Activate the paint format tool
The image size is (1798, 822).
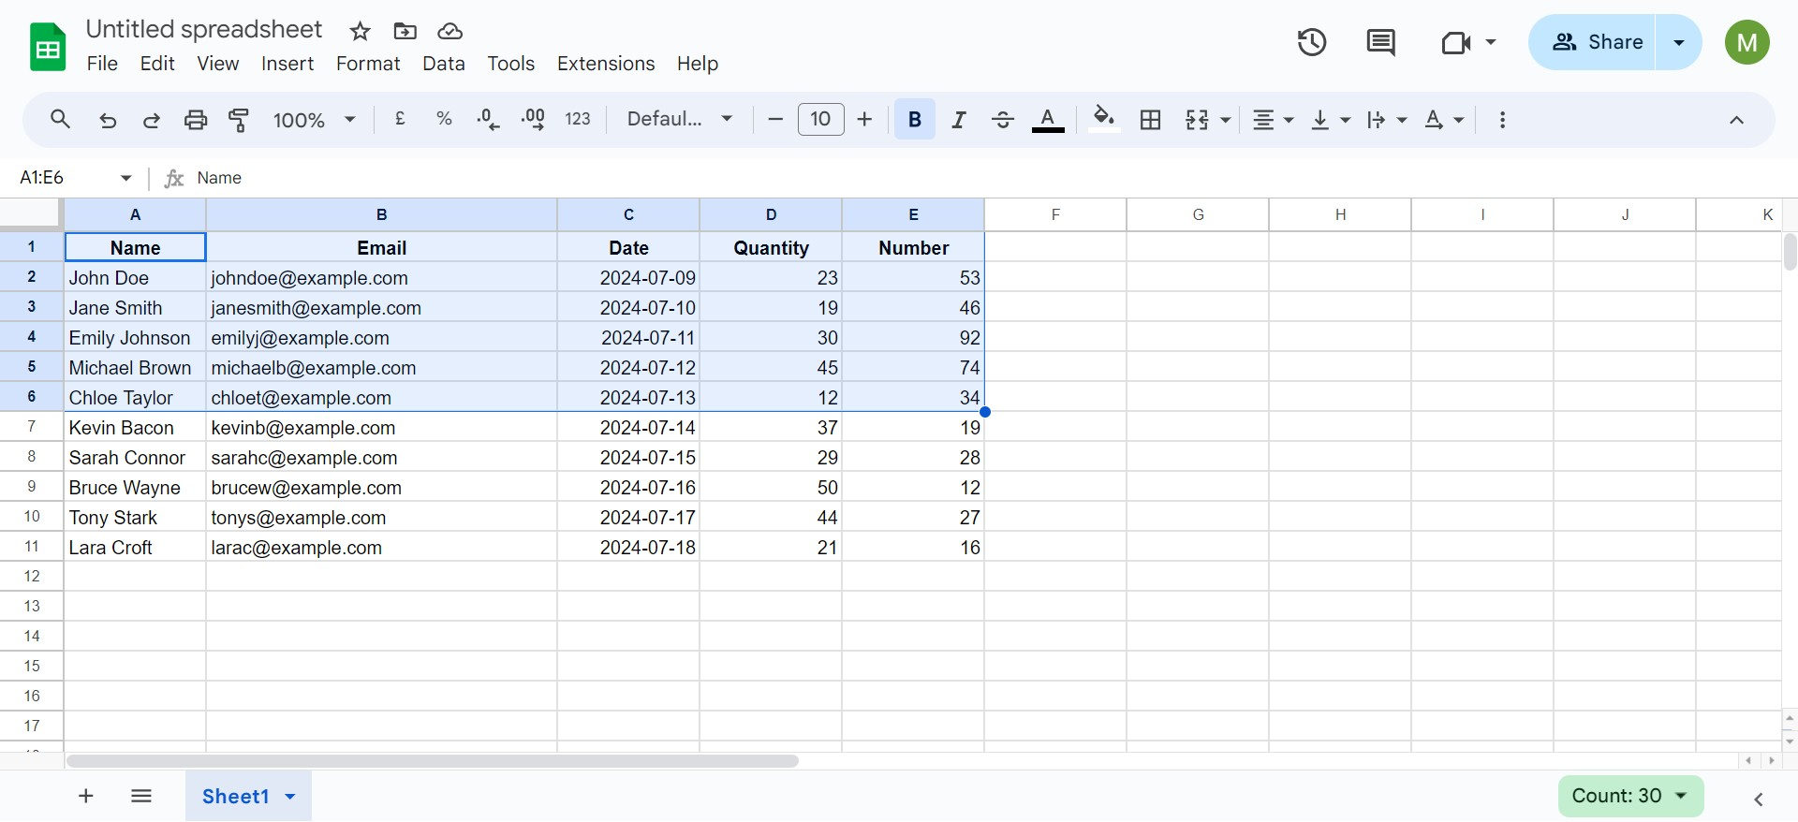239,120
